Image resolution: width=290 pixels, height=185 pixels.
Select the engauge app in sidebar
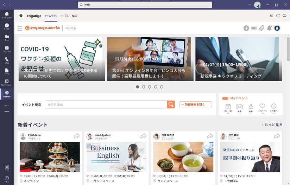tap(7, 94)
